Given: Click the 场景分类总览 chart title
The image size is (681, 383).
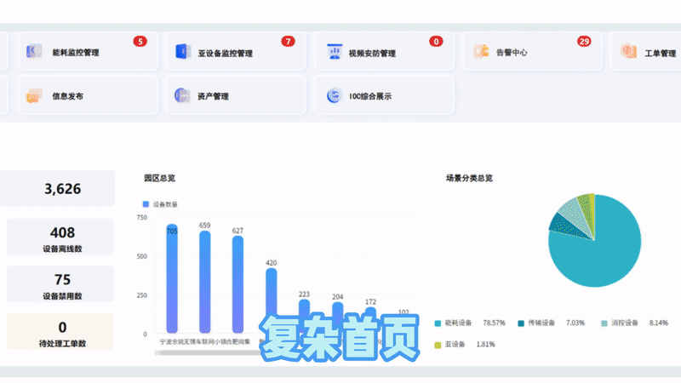Looking at the screenshot, I should [x=470, y=178].
